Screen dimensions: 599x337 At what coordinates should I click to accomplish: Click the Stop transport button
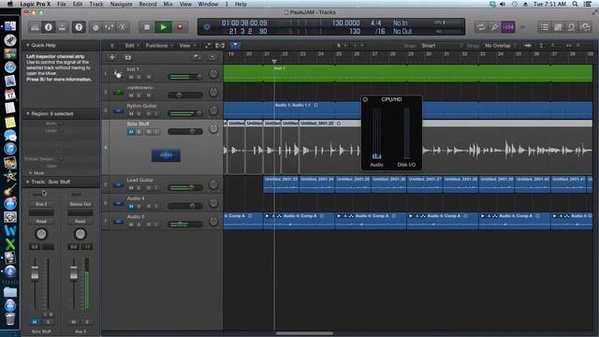(x=147, y=27)
